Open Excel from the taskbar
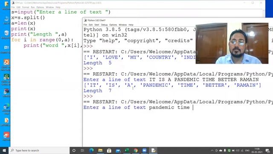Viewport: 273px width, 154px height. 127,151
